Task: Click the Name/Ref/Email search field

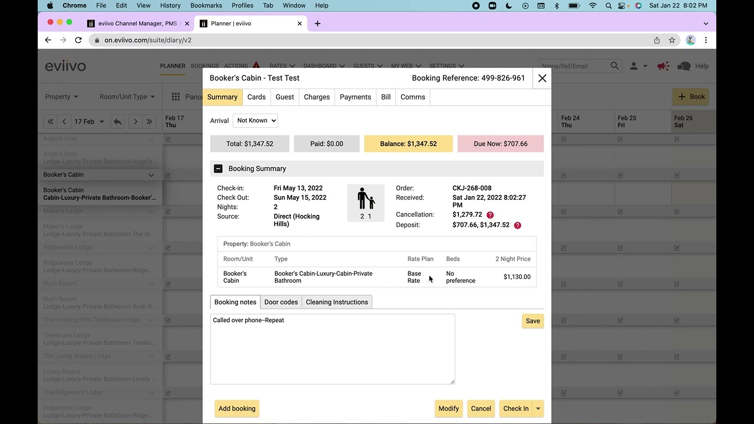Action: click(574, 66)
